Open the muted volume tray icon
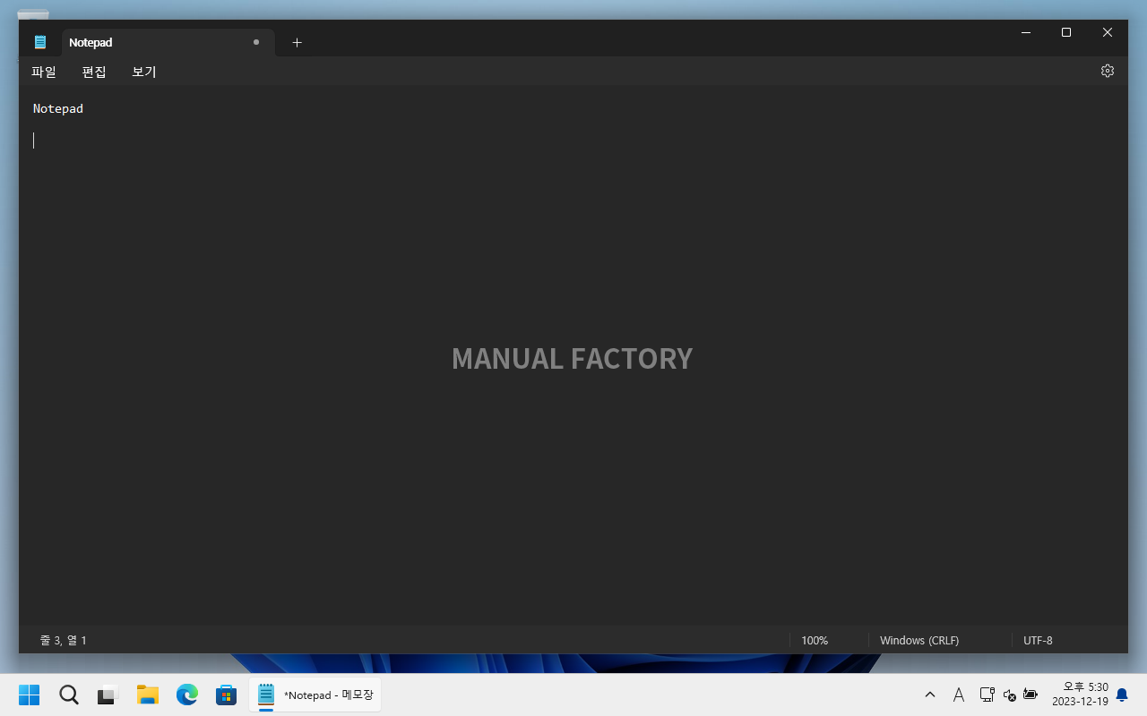The width and height of the screenshot is (1147, 716). click(1009, 695)
